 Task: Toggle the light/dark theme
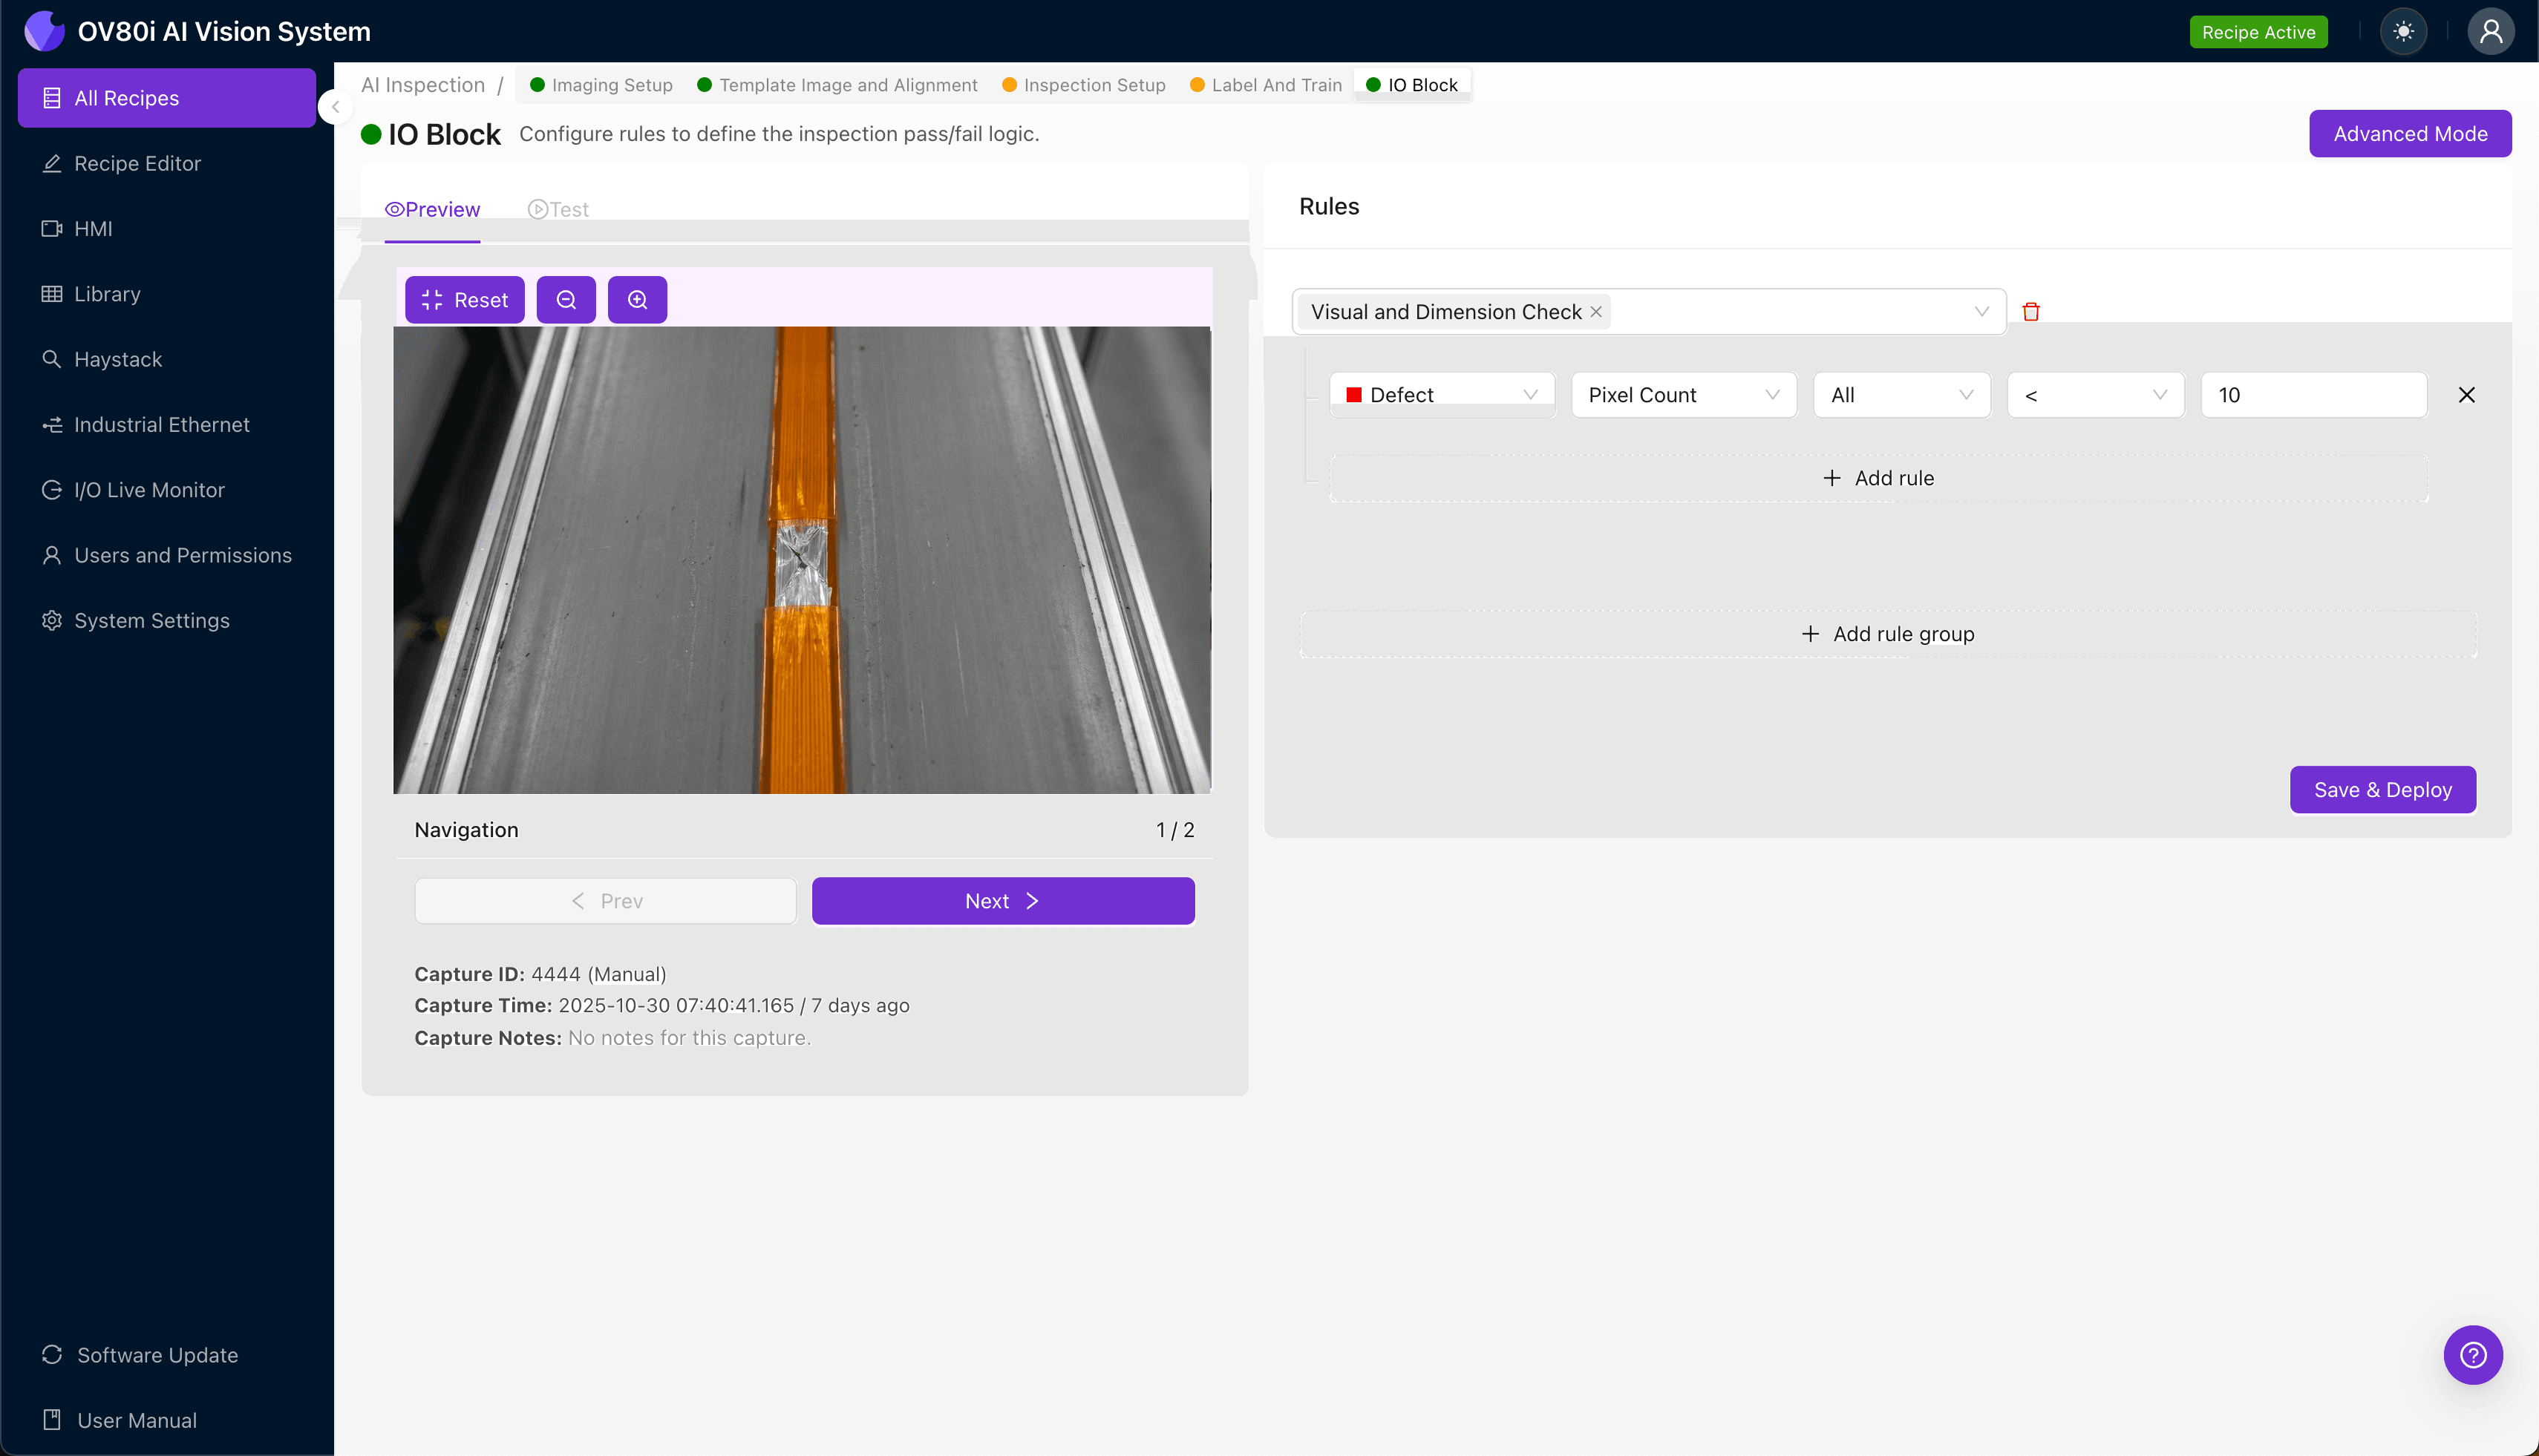pos(2404,31)
